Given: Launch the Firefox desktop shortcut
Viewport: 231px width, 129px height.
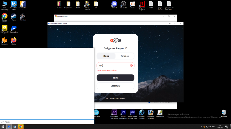Looking at the screenshot, I should pyautogui.click(x=14, y=41).
